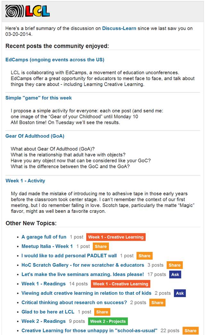The image size is (205, 335).
Task: Open the Meetup Italia - Week 1 topic
Action: (x=47, y=246)
